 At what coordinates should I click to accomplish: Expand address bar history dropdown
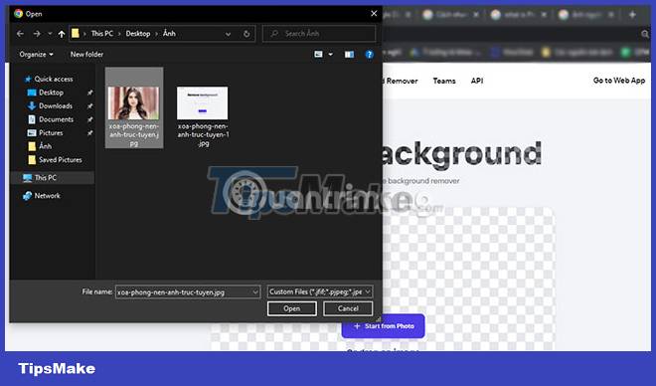(x=228, y=34)
